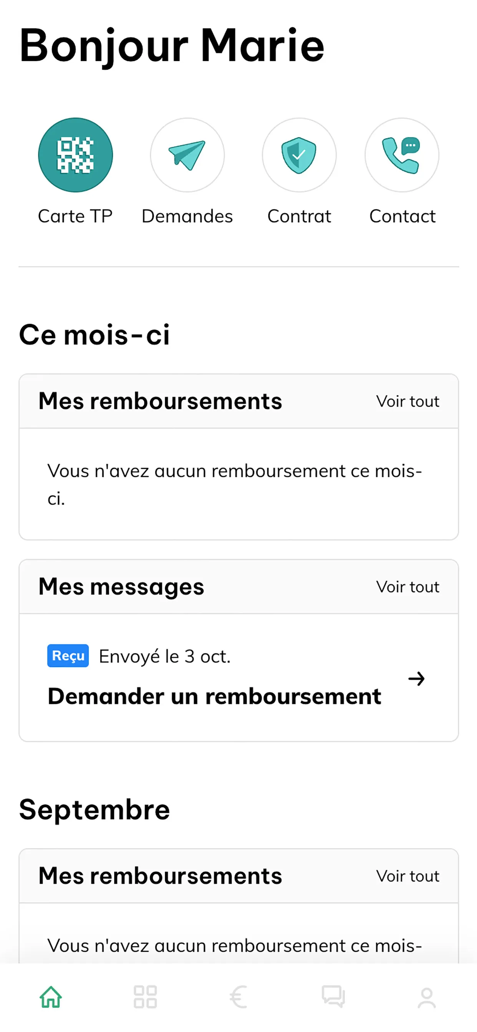Tap the Demandes paper plane icon
This screenshot has width=477, height=1032.
pyautogui.click(x=187, y=155)
